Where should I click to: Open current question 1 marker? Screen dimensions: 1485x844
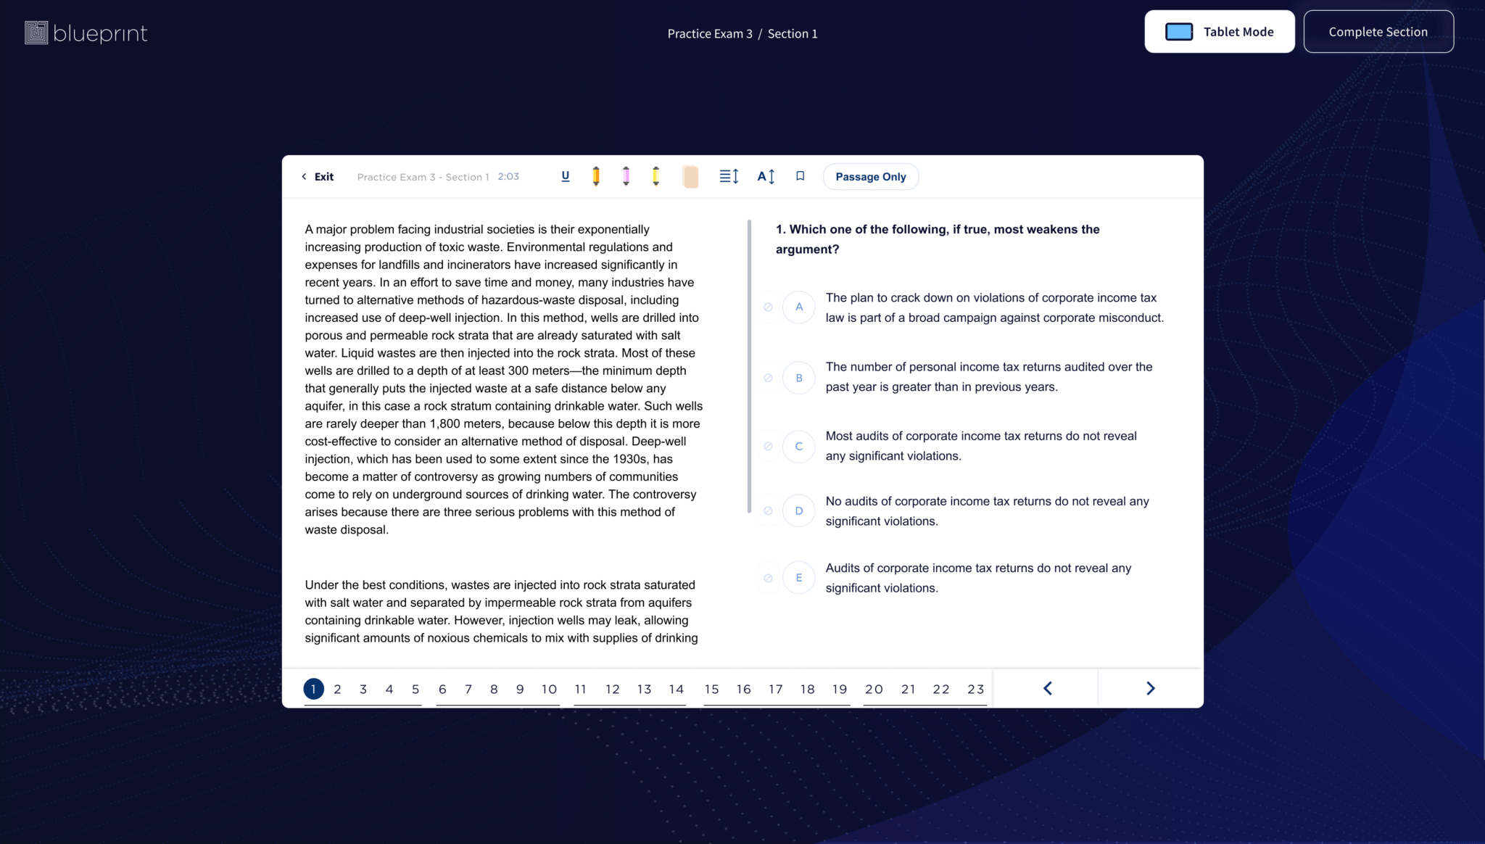313,689
